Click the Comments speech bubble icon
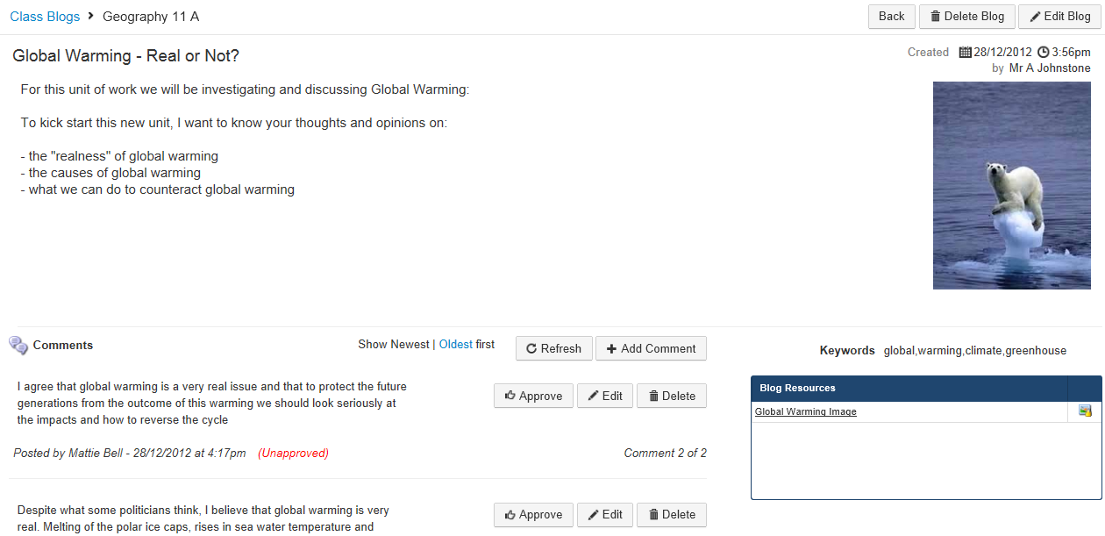 pos(18,346)
